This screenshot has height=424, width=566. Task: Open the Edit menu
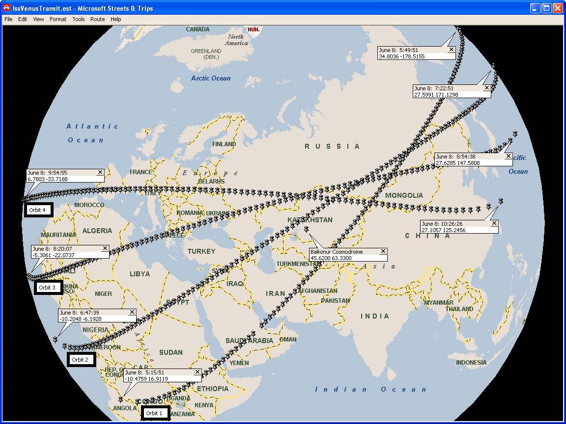click(x=23, y=19)
